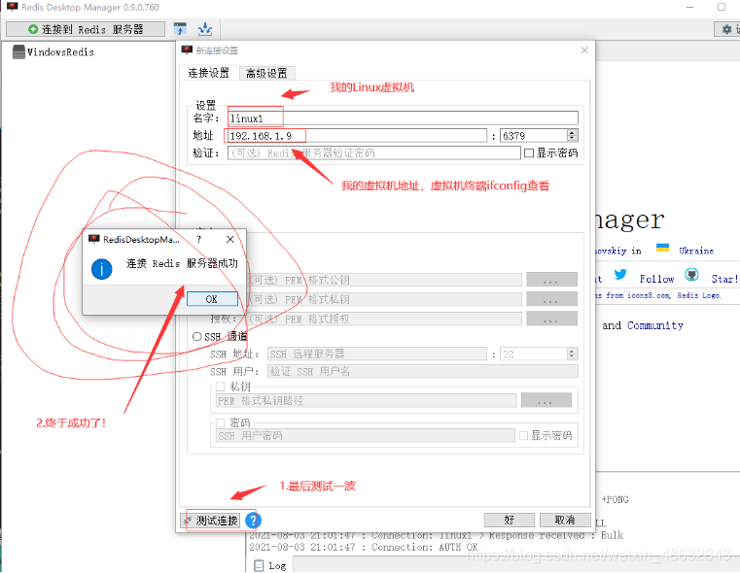Screen dimensions: 740x573
Task: Click the import connections toolbar icon
Action: pos(180,29)
